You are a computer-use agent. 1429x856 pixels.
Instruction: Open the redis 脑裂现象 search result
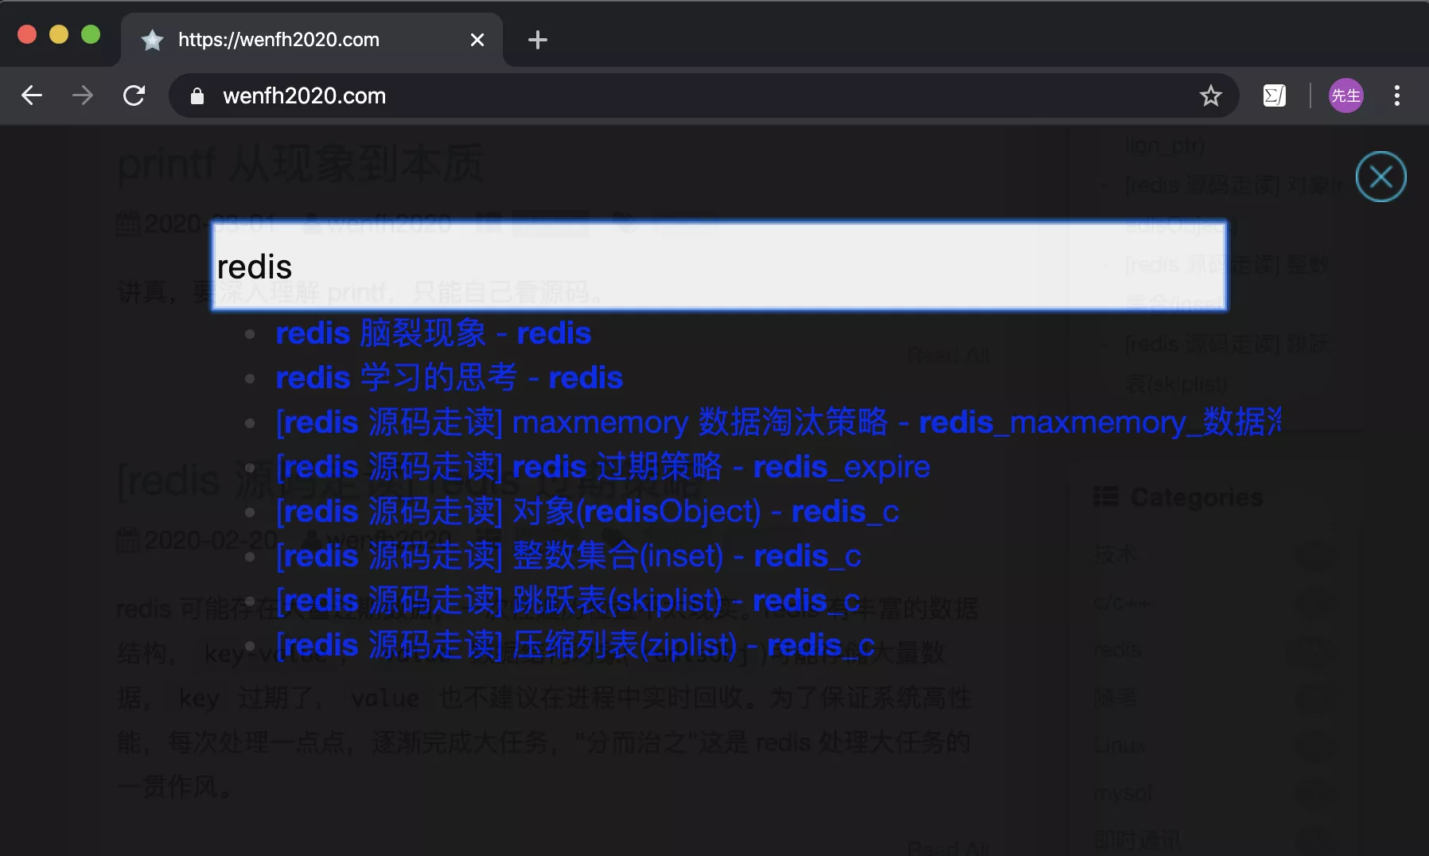(433, 333)
